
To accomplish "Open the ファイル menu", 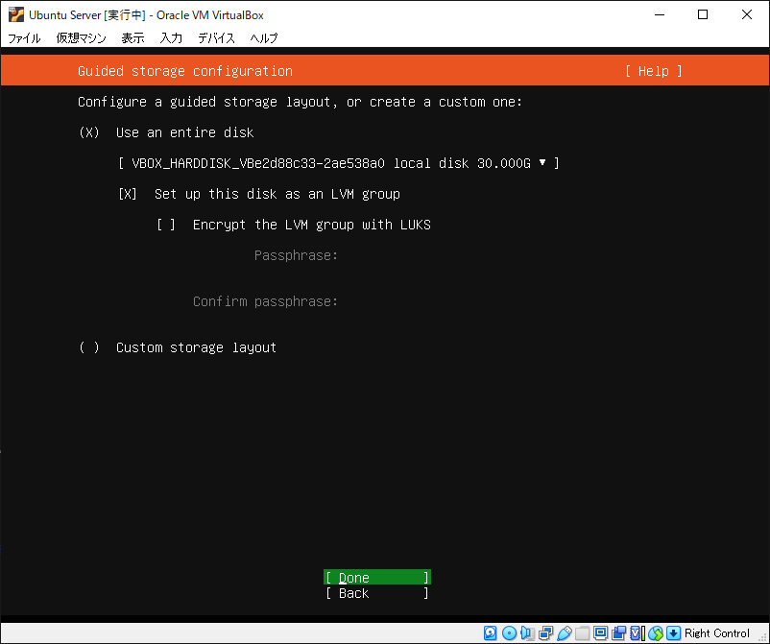I will [24, 37].
